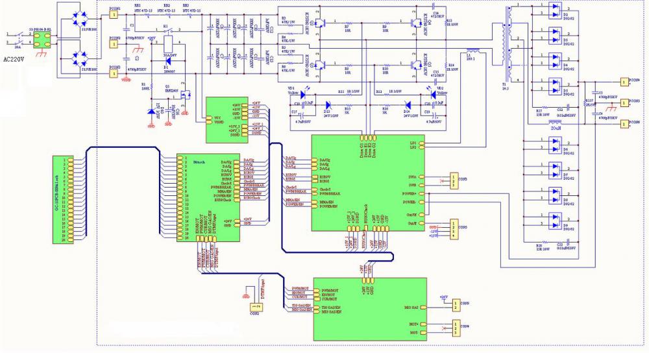This screenshot has width=649, height=353.
Task: Select the Q3 IGBT transistor symbol
Action: [x=320, y=64]
